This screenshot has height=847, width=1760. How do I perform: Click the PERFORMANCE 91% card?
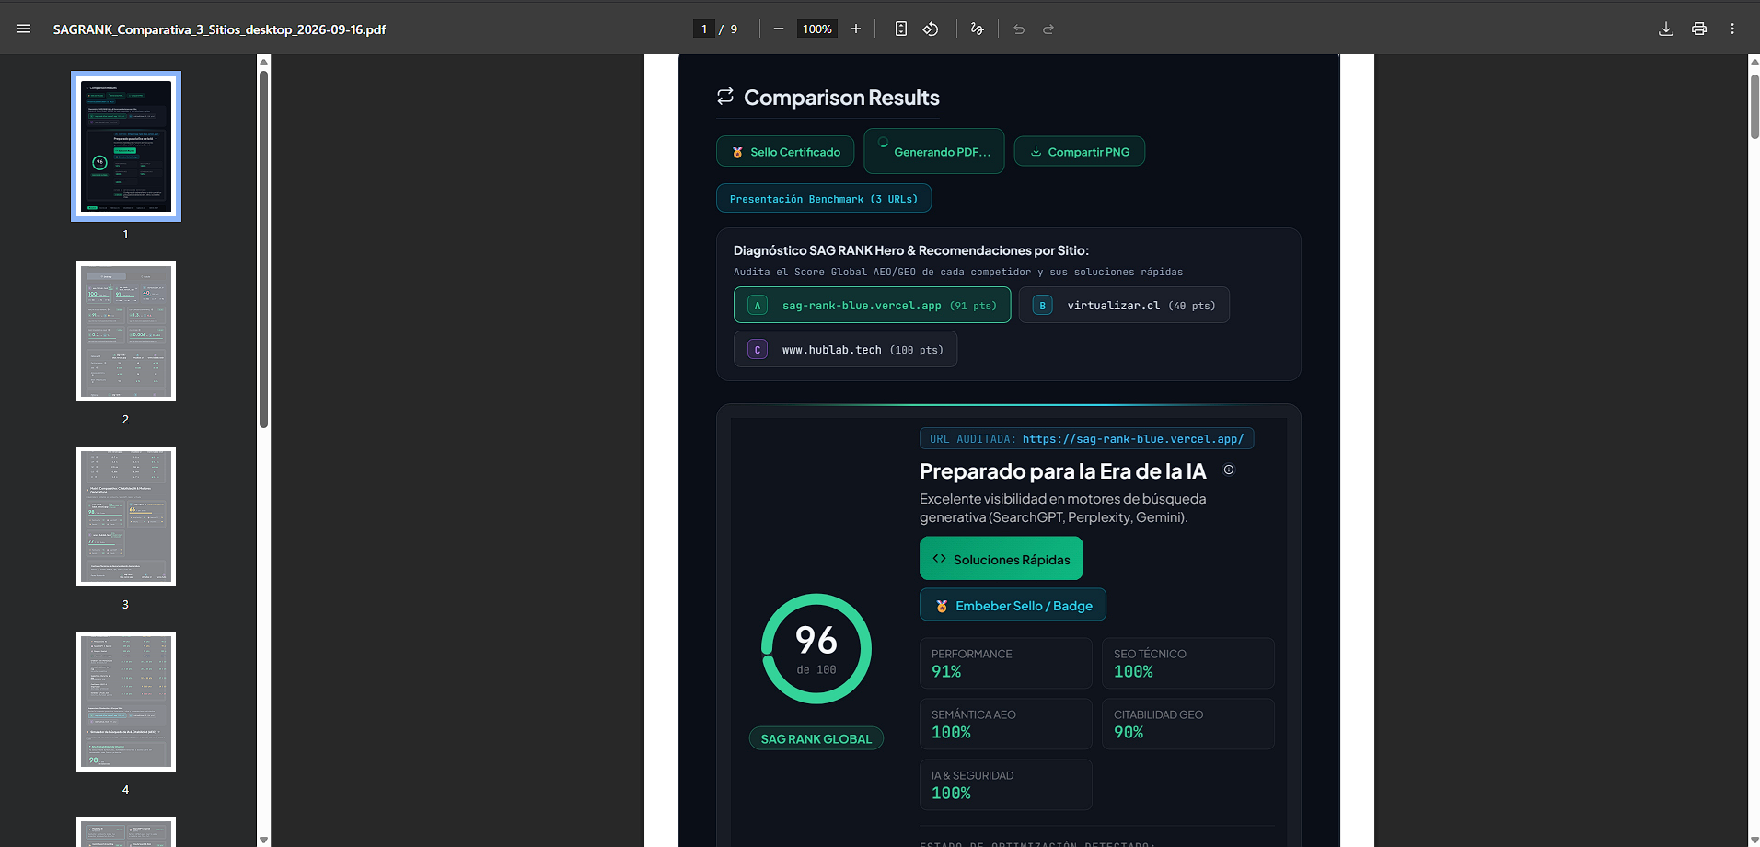[1006, 663]
